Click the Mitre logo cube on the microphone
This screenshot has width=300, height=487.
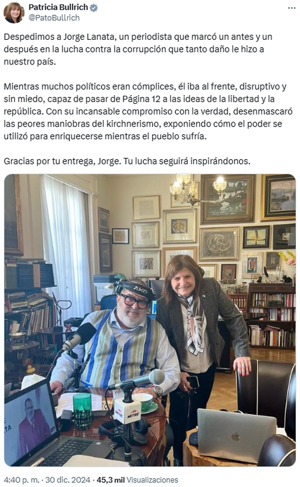(127, 411)
